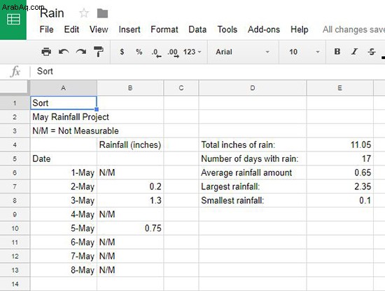385x291 pixels.
Task: Open the Add-ons menu
Action: [x=264, y=29]
